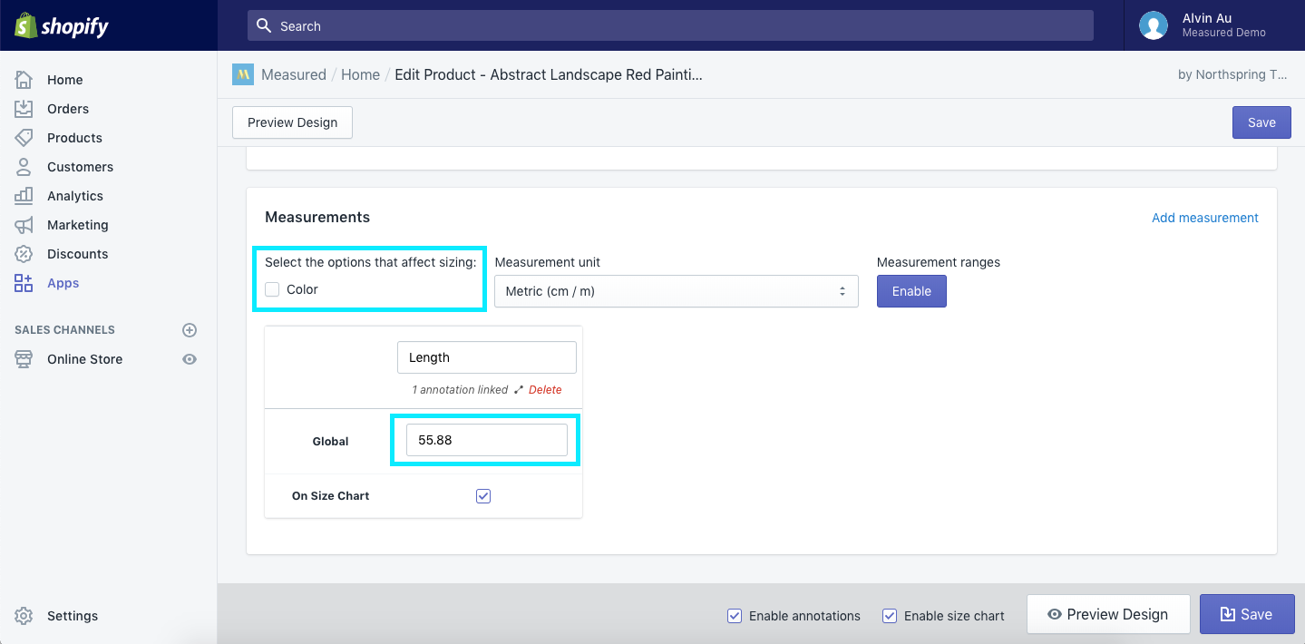Click the bottom Save button
This screenshot has height=644, width=1305.
(x=1246, y=614)
